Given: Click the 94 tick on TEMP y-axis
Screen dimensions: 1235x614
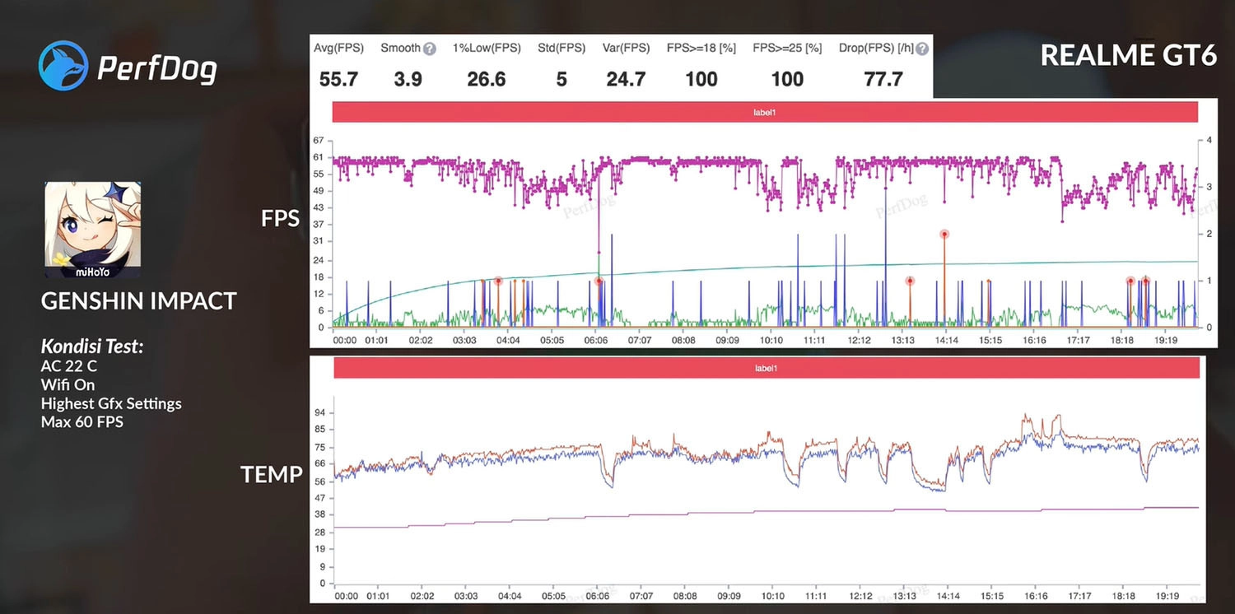Looking at the screenshot, I should (319, 412).
